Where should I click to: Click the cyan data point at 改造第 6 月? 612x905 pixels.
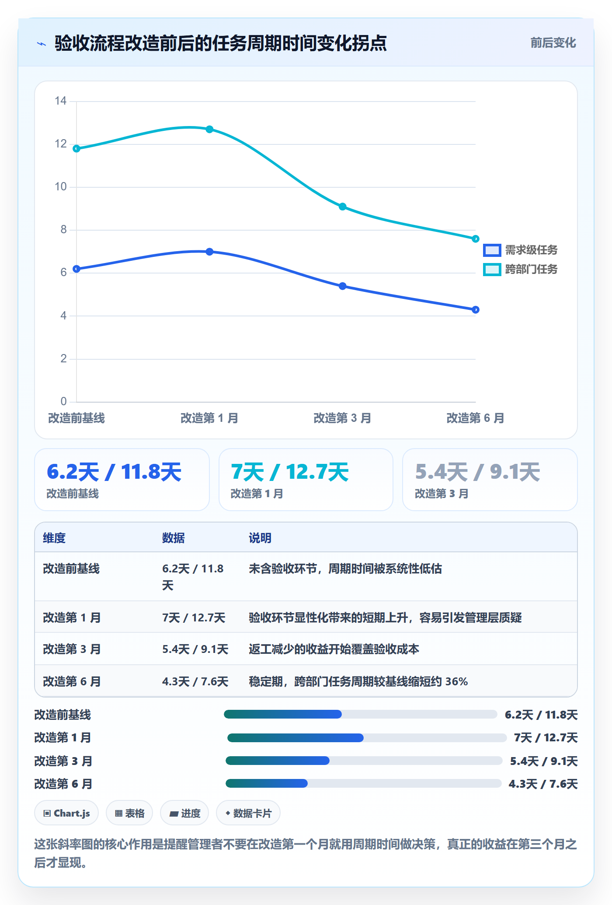click(x=476, y=239)
